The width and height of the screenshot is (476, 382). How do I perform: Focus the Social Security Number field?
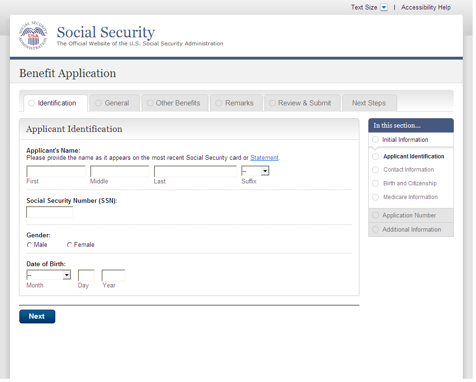tap(50, 212)
